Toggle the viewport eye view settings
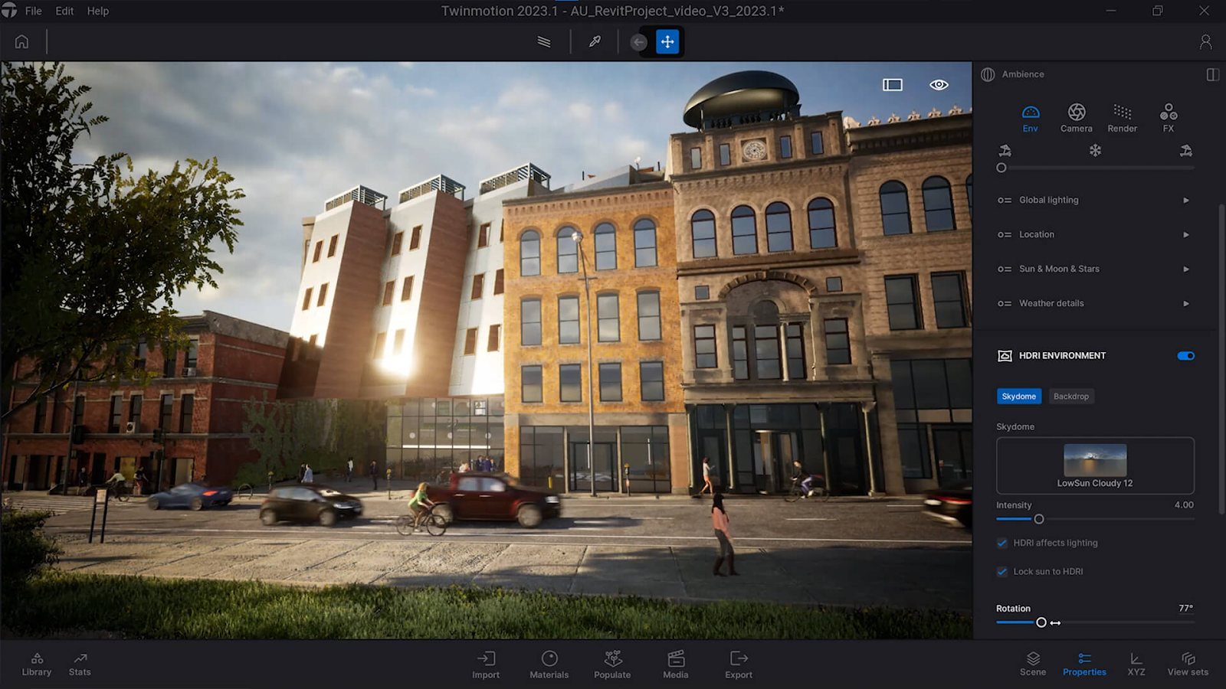This screenshot has width=1226, height=689. (x=939, y=84)
